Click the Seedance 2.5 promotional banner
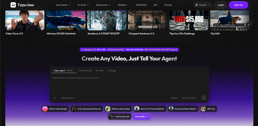The height and width of the screenshot is (126, 258). 129,49
